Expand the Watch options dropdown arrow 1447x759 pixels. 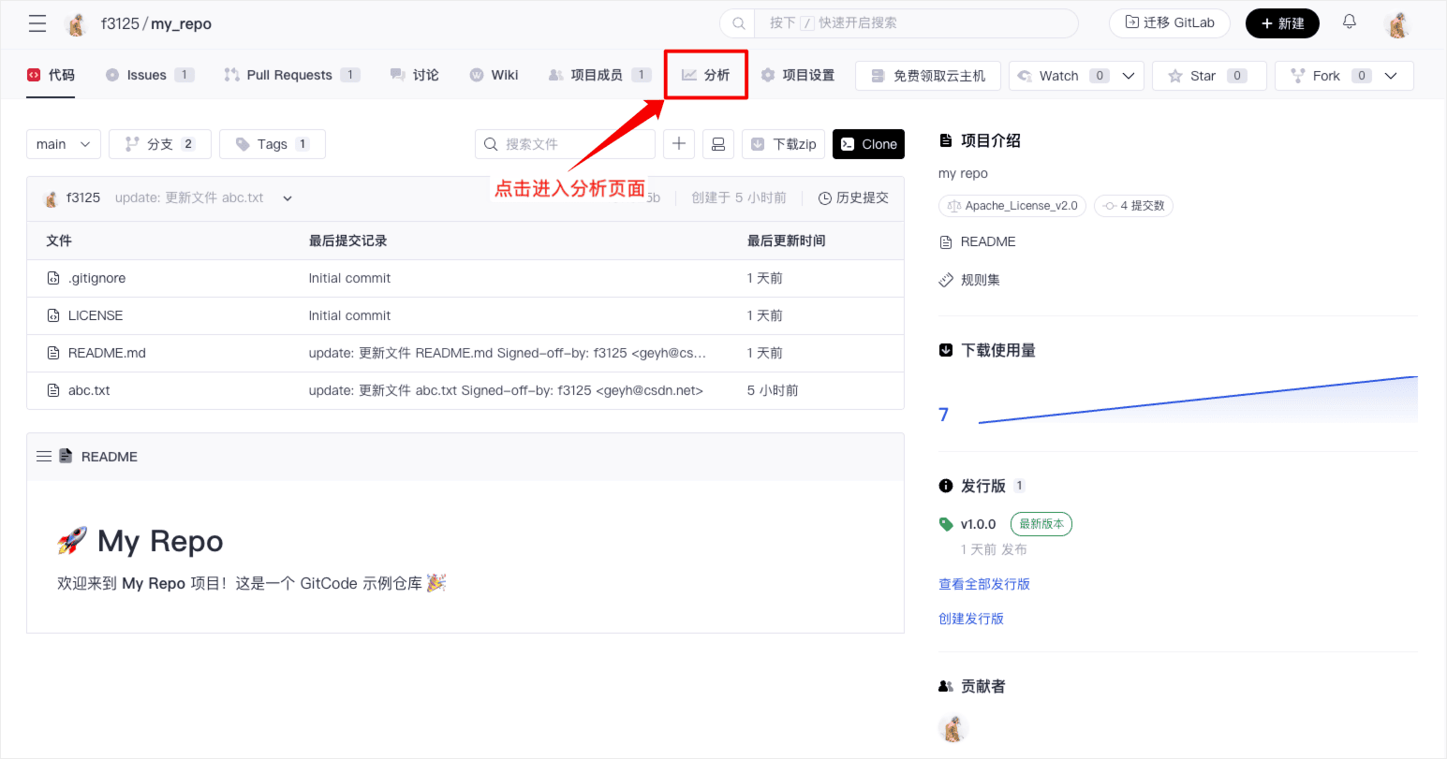[x=1129, y=76]
